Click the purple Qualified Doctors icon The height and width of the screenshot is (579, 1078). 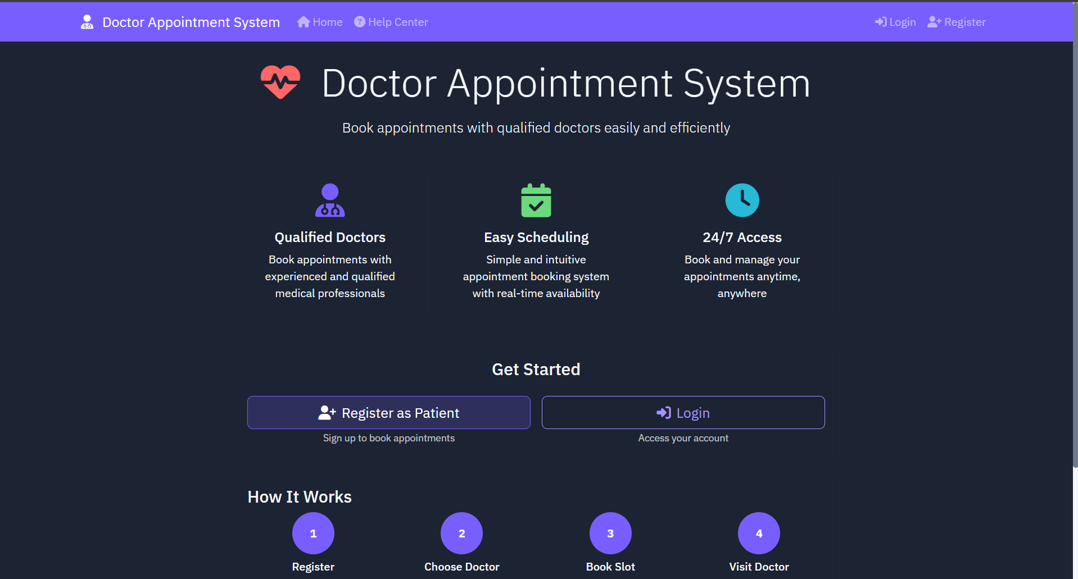coord(330,200)
